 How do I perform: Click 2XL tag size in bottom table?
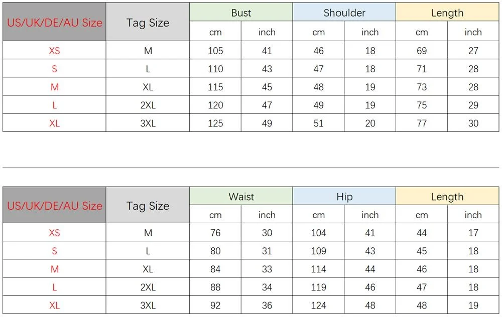pyautogui.click(x=148, y=287)
